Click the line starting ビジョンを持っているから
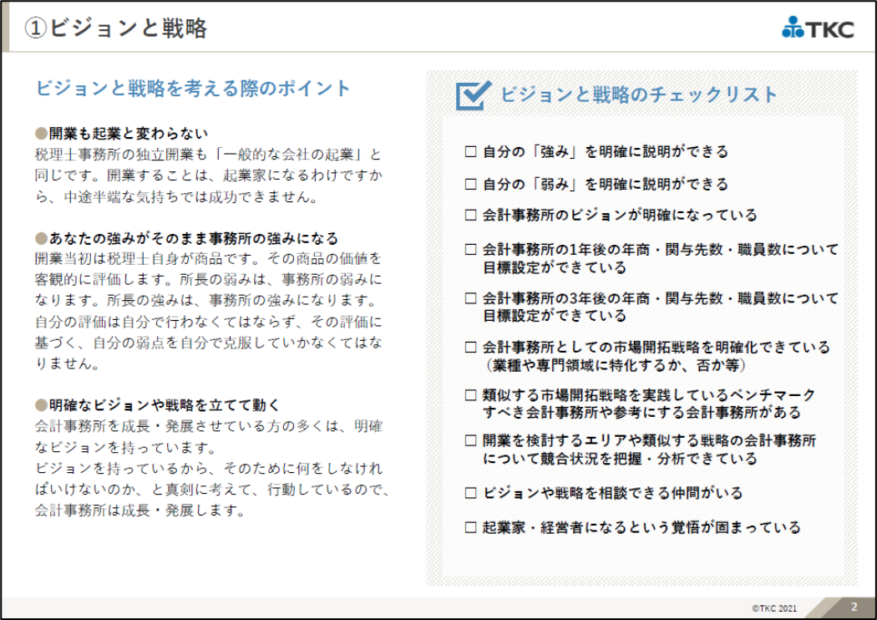 [209, 469]
